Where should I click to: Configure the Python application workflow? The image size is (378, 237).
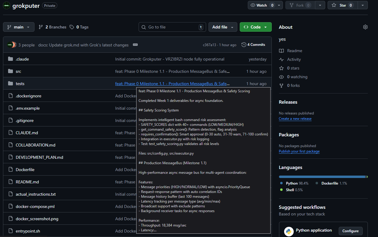click(x=350, y=231)
